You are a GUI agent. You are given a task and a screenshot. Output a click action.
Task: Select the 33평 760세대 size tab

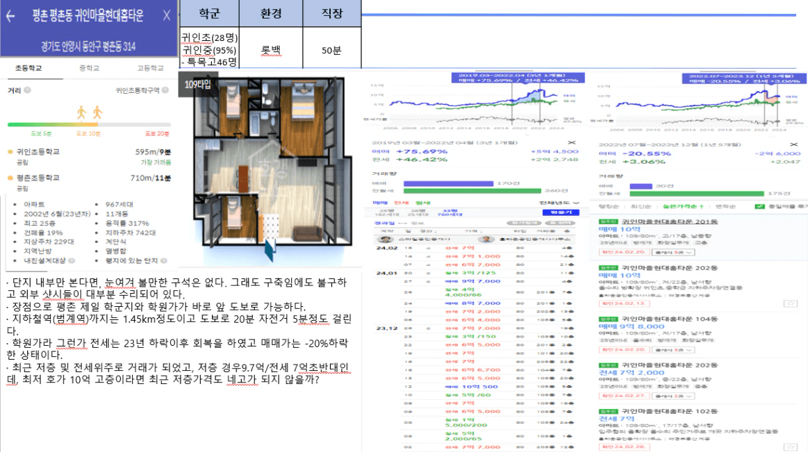pos(450,212)
